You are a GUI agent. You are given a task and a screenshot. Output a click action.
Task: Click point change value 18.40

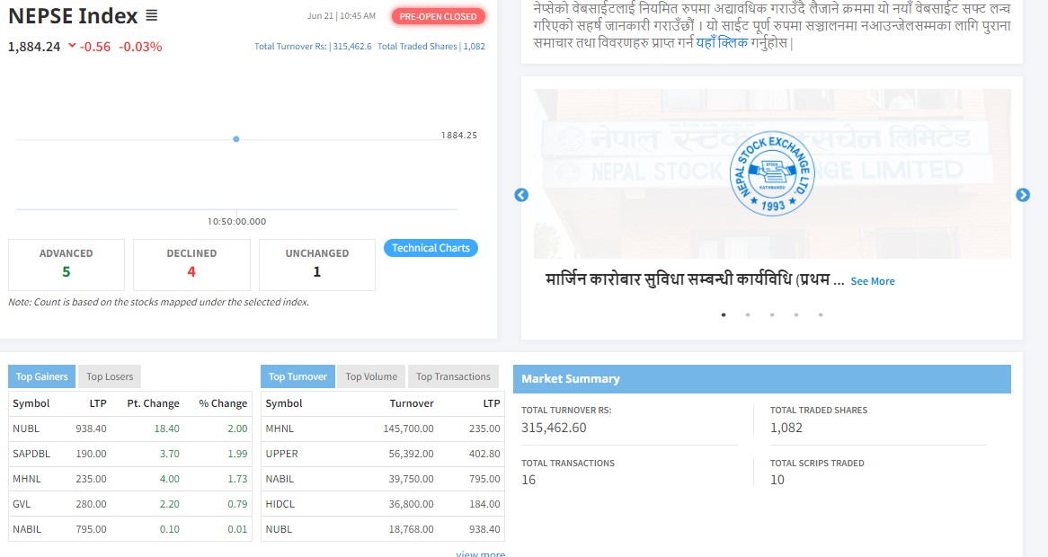pos(167,429)
